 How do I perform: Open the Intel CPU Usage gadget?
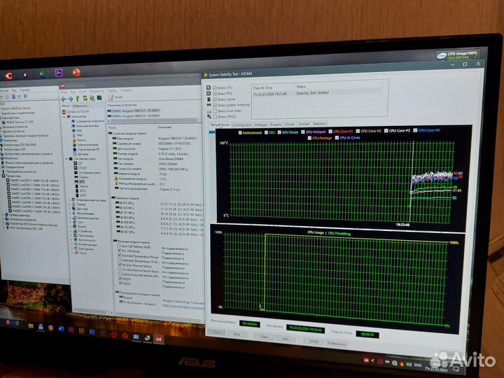click(458, 55)
